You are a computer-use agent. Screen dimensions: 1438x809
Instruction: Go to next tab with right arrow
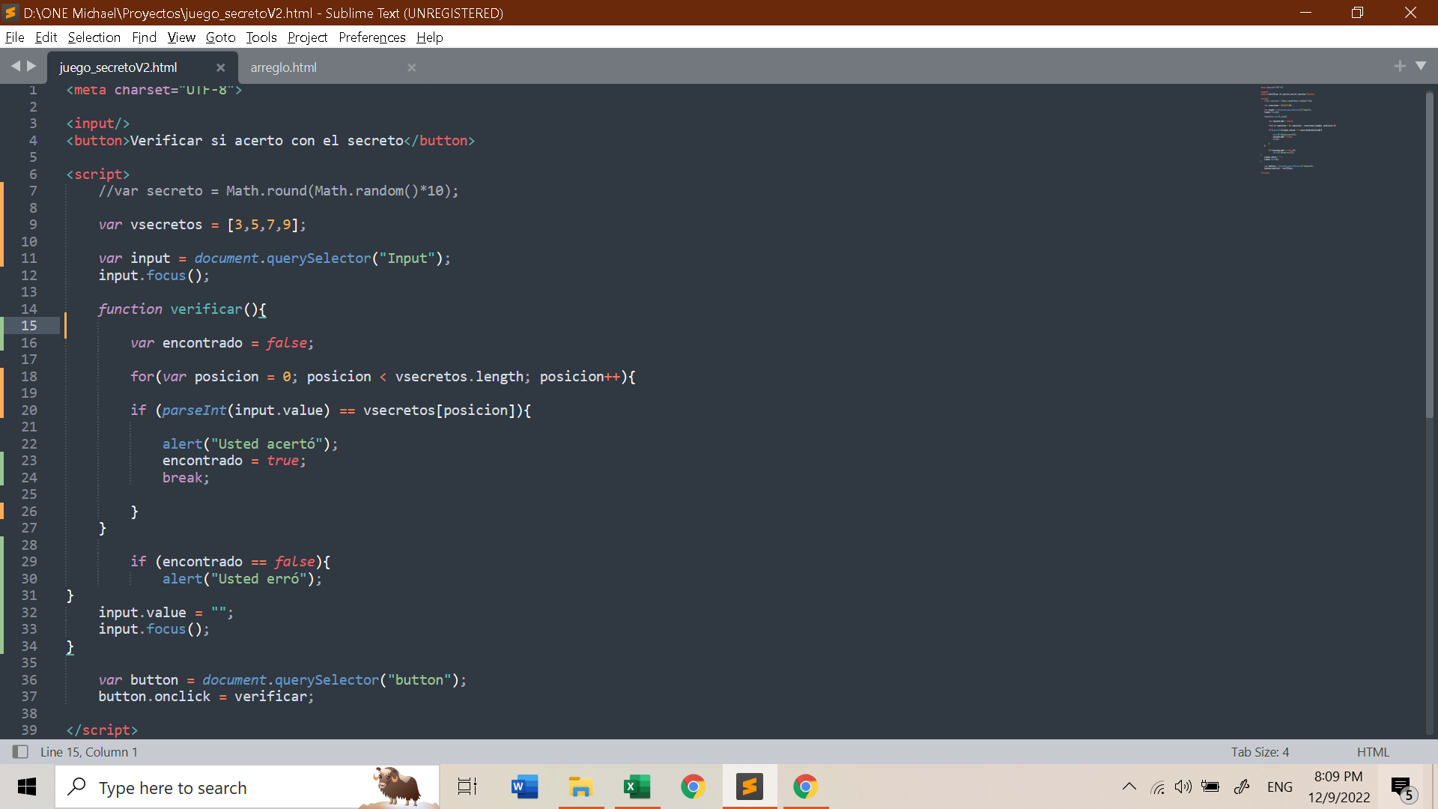click(31, 66)
